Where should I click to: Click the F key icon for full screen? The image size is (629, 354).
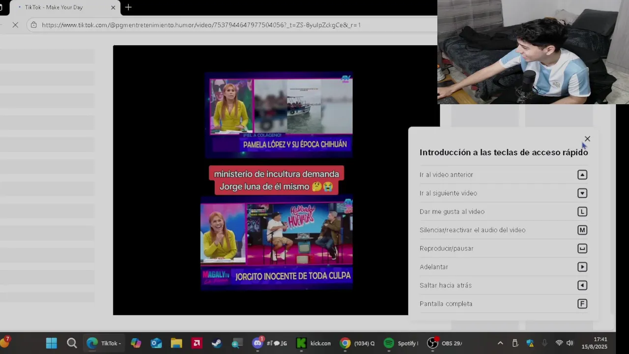click(582, 304)
